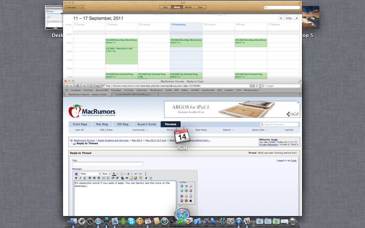The image size is (365, 228).
Task: Wrap selection in code tags with # icon
Action: 146,178
